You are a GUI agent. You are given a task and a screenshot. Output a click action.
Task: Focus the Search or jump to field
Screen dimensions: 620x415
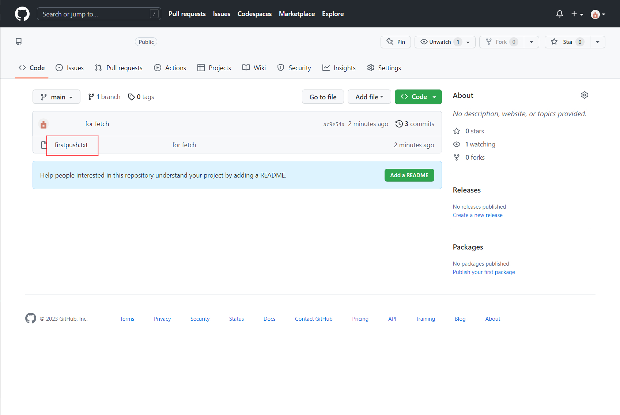coord(99,14)
